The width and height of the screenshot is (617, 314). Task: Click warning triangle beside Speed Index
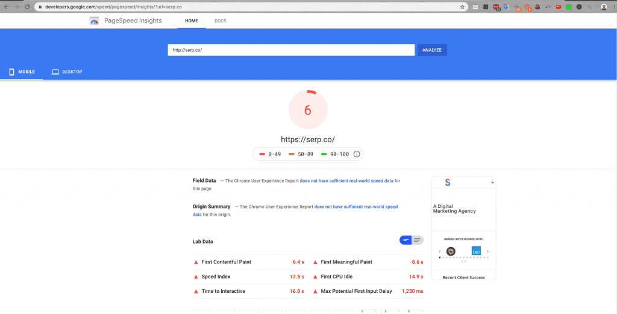(196, 277)
